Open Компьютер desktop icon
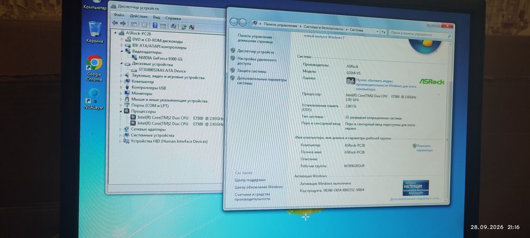 coord(95,5)
